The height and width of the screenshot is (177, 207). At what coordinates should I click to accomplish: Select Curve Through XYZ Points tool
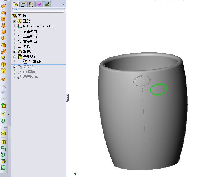3,155
